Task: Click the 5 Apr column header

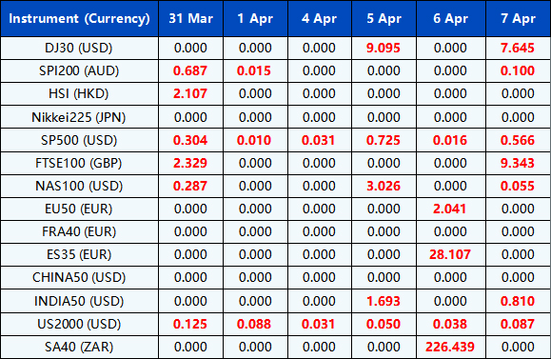Action: tap(384, 18)
